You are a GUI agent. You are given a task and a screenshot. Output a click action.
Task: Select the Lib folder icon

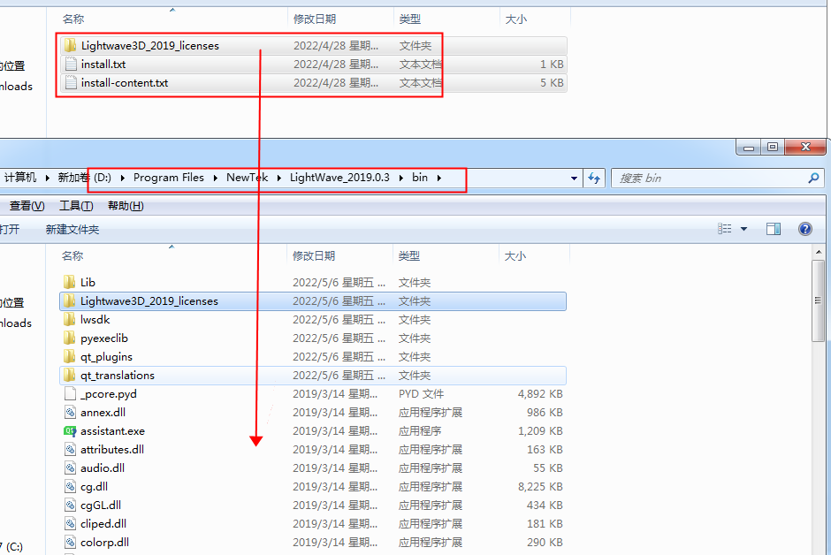[x=71, y=283]
